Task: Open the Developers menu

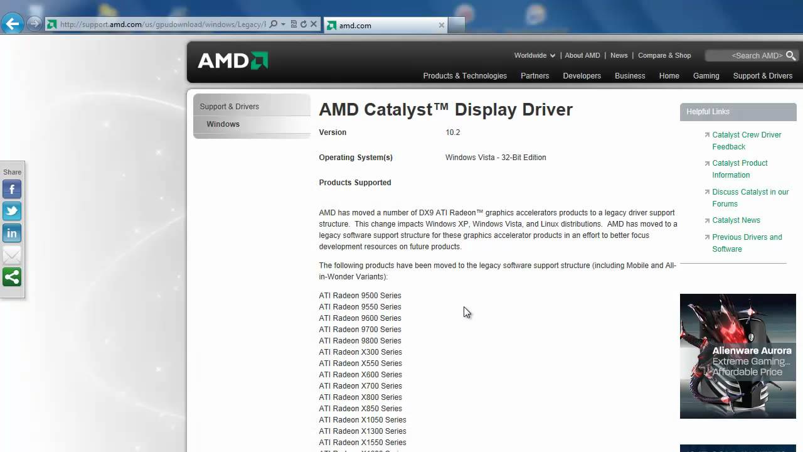Action: 582,76
